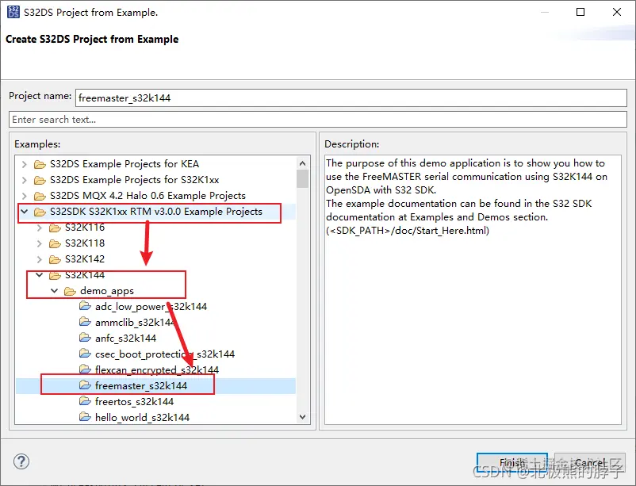Click the hello_world_s32k144 project icon

click(85, 417)
